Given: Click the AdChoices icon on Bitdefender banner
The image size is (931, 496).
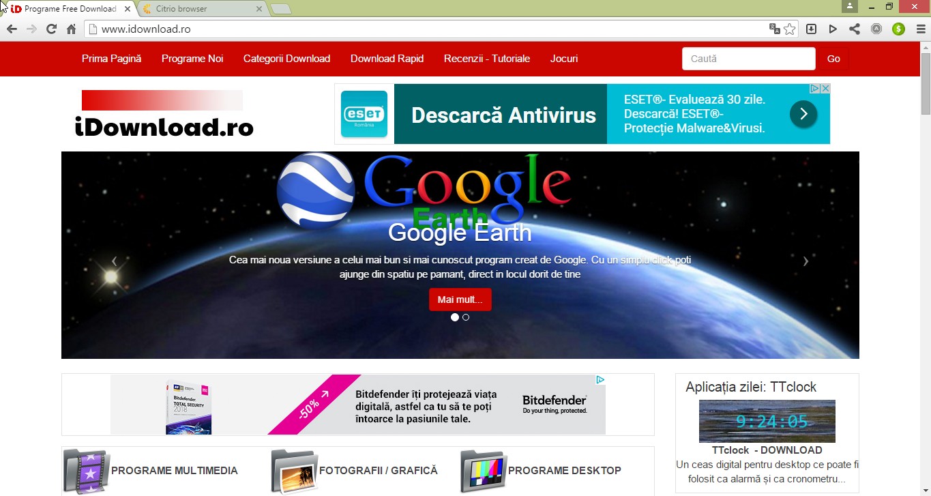Looking at the screenshot, I should tap(600, 380).
